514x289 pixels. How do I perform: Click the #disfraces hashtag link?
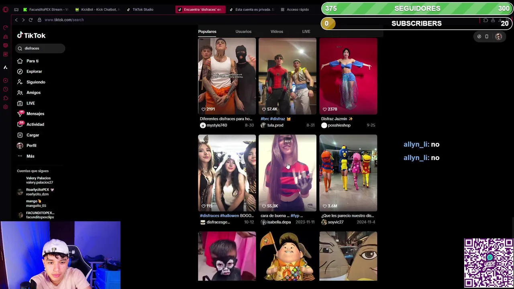[x=210, y=216]
